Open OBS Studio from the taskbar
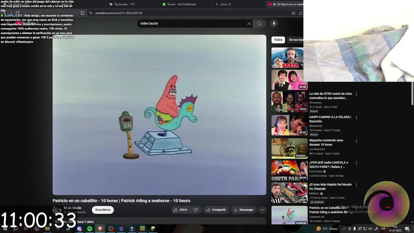414x233 pixels. click(111, 229)
